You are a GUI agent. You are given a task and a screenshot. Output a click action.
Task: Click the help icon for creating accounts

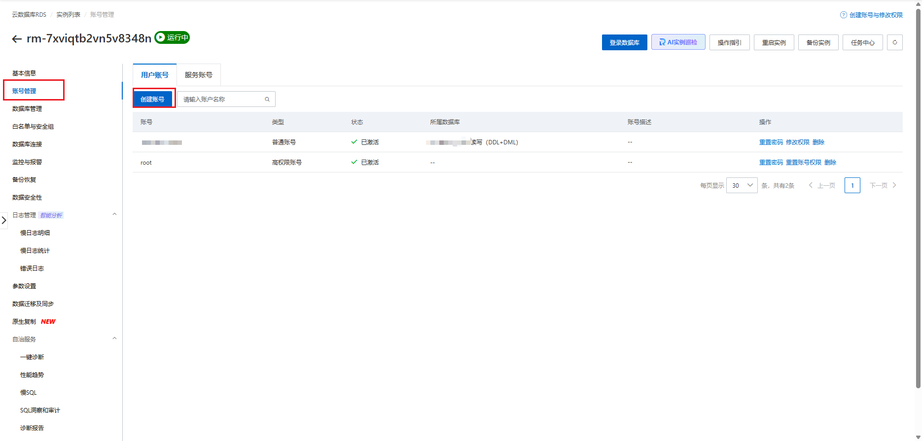pyautogui.click(x=843, y=15)
